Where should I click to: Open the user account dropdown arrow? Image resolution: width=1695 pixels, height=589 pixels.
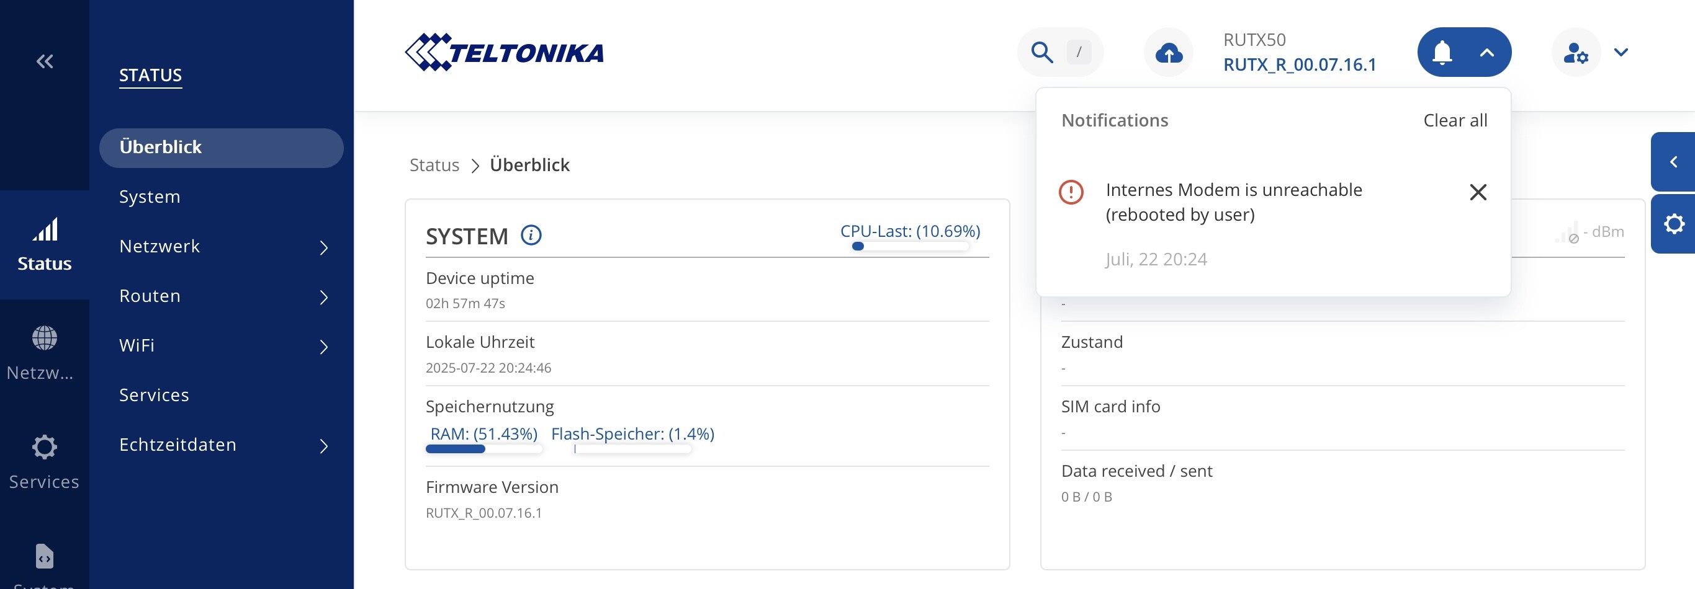1621,53
